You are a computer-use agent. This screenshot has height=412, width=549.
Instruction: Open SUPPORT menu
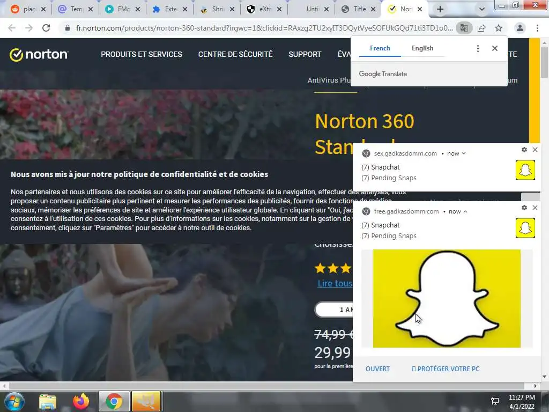(x=305, y=54)
